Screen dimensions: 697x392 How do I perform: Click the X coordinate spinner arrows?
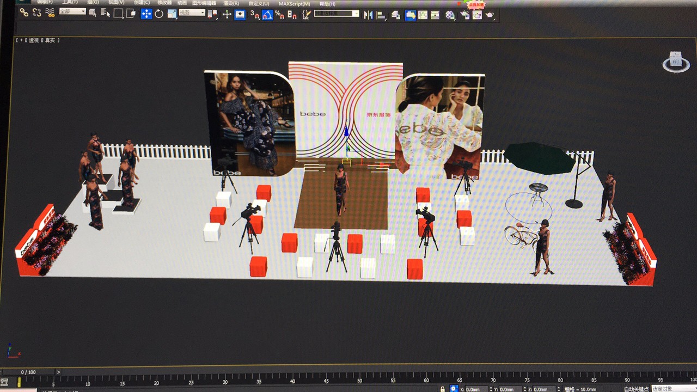pyautogui.click(x=491, y=389)
